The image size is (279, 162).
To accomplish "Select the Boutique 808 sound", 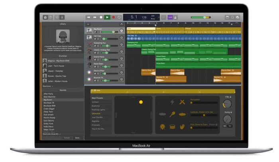I will click(x=49, y=106).
